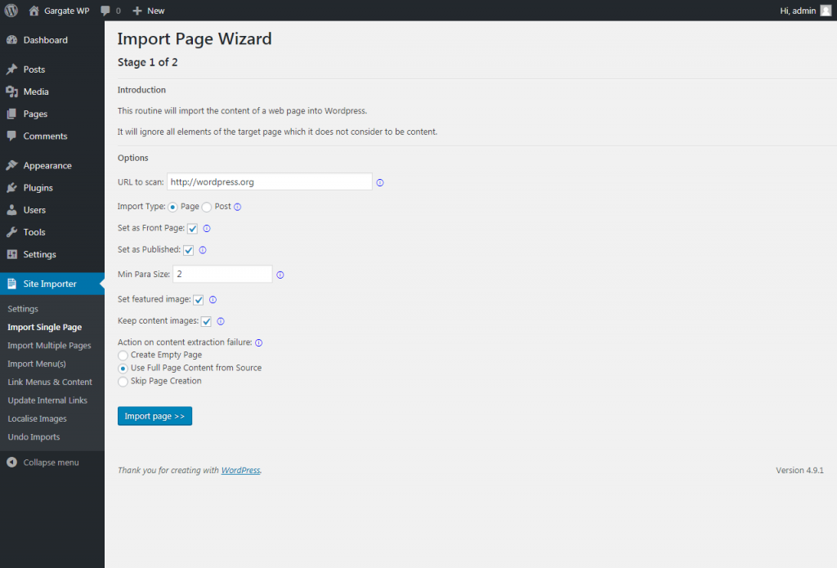The height and width of the screenshot is (568, 837).
Task: Open the Hi, admin account menu
Action: 797,10
